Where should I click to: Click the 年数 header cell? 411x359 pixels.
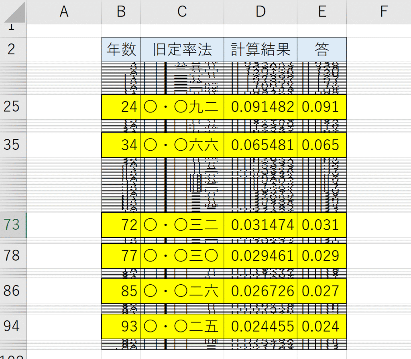tap(121, 49)
